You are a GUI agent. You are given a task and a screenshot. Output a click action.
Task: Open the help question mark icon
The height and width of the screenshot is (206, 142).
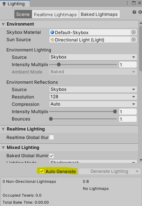point(134,12)
